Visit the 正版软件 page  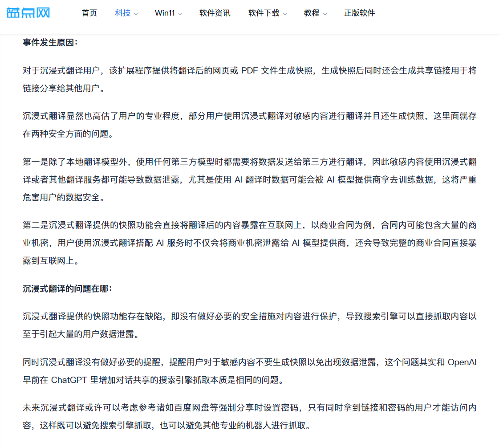(359, 13)
